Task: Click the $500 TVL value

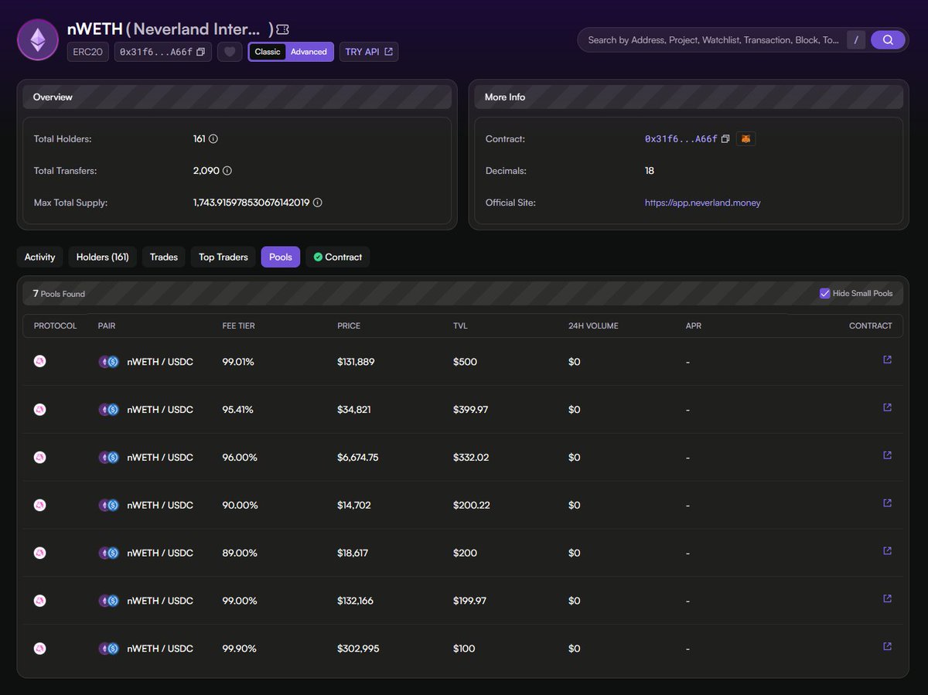Action: [465, 362]
